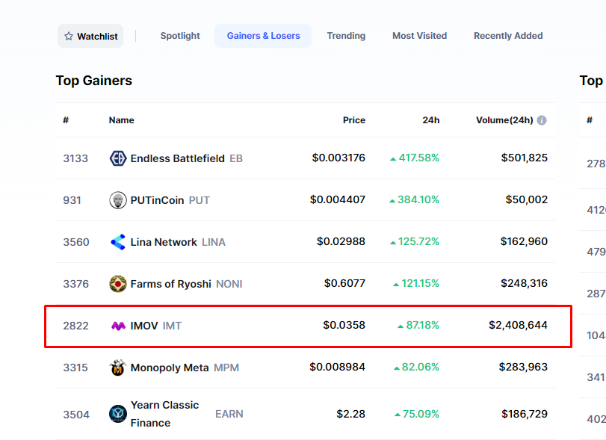
Task: Click rank number 2822
Action: point(76,326)
